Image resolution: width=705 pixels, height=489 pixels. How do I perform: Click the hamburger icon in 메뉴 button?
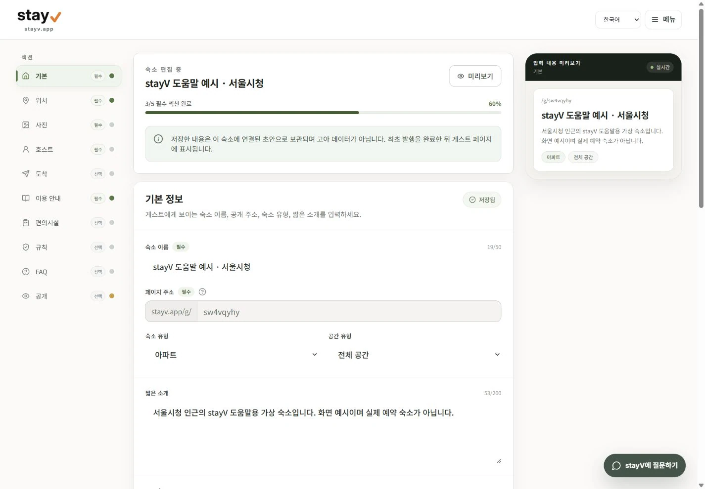[x=655, y=19]
